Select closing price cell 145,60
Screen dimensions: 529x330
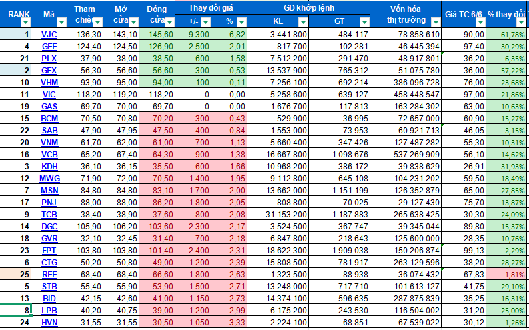pos(157,35)
